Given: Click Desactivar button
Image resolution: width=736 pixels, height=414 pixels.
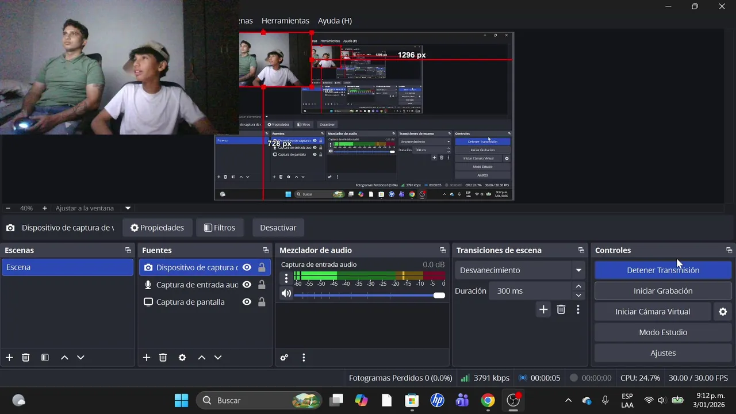Looking at the screenshot, I should point(278,228).
